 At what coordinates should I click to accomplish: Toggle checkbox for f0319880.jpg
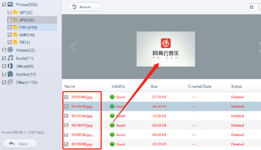point(66,106)
